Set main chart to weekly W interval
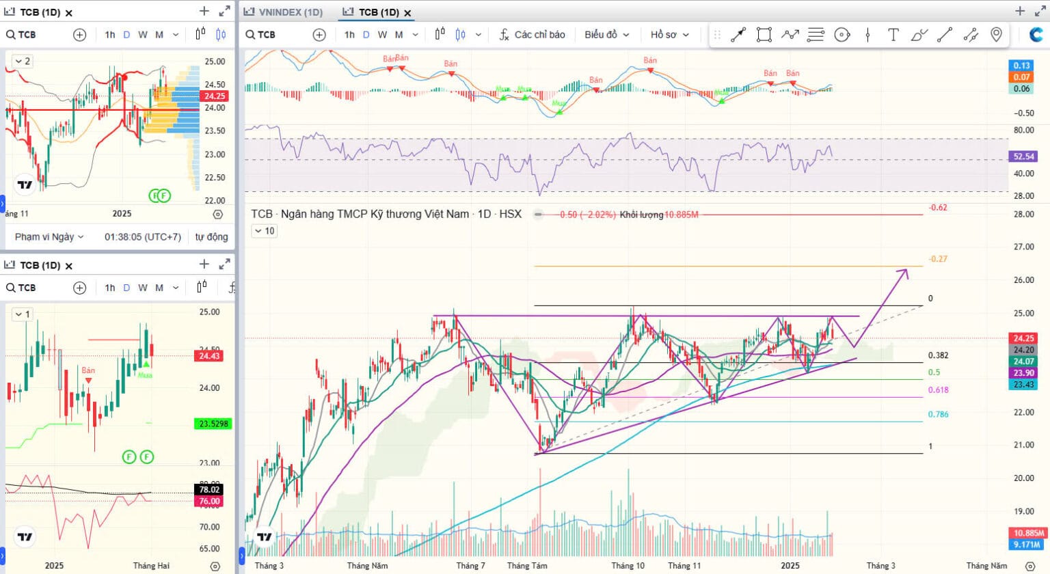The image size is (1050, 574). coord(382,35)
